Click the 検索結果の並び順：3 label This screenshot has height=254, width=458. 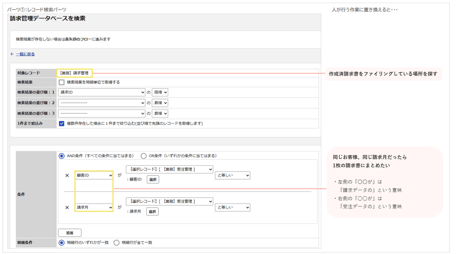(36, 113)
